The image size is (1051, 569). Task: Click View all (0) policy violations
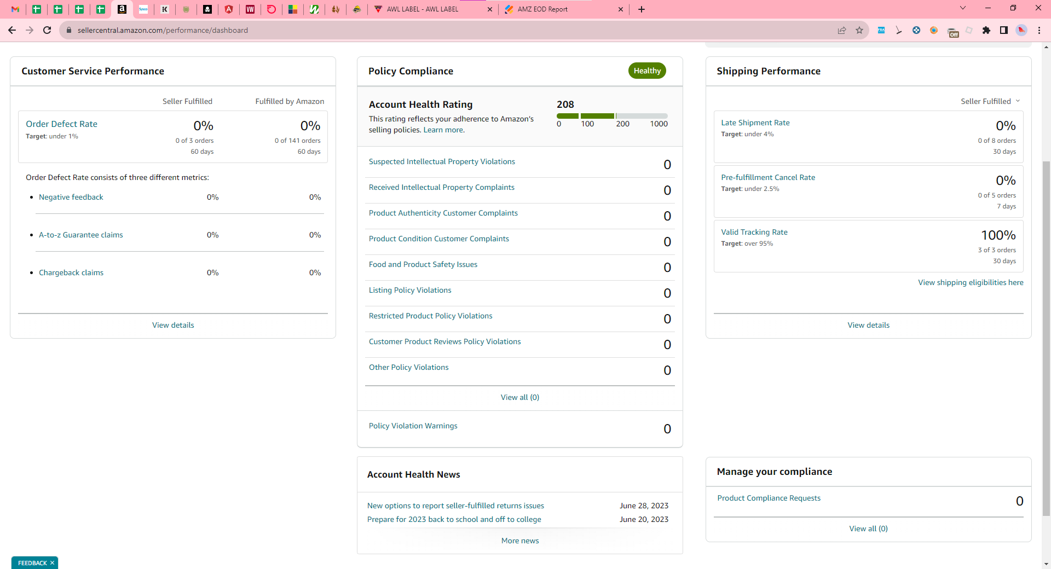pyautogui.click(x=520, y=397)
